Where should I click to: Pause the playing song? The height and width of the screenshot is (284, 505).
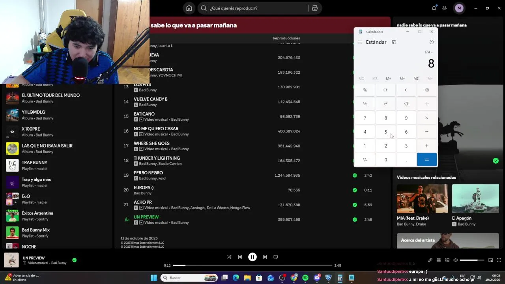point(252,257)
